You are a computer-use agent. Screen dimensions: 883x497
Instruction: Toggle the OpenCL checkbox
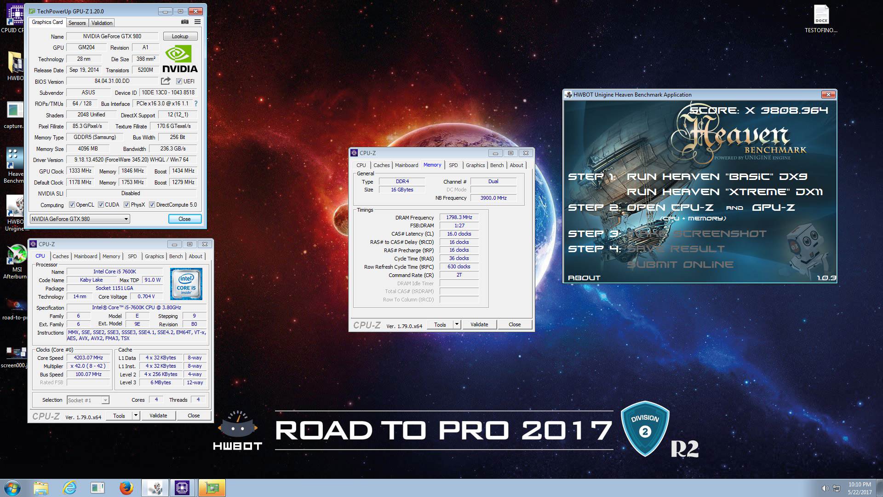tap(72, 205)
